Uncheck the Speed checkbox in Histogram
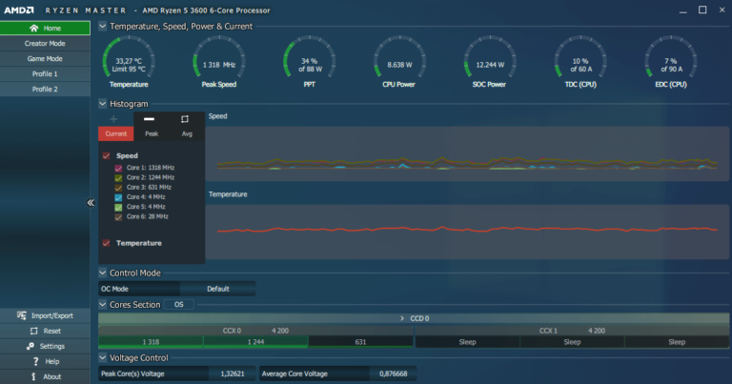 (x=106, y=155)
